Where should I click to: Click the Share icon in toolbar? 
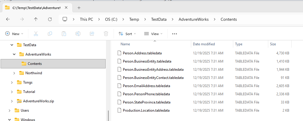point(92,34)
